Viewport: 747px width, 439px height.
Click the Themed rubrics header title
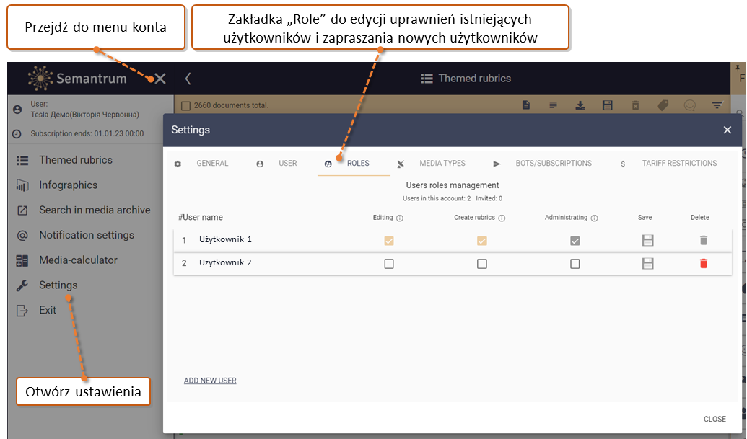pyautogui.click(x=474, y=79)
